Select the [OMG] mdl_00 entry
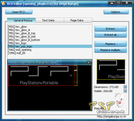 pyautogui.click(x=50, y=53)
